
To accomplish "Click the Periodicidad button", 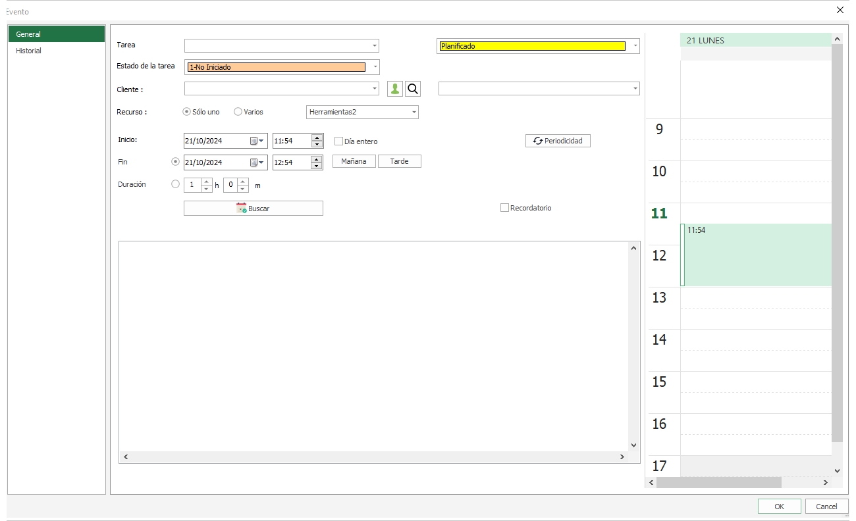I will click(558, 141).
